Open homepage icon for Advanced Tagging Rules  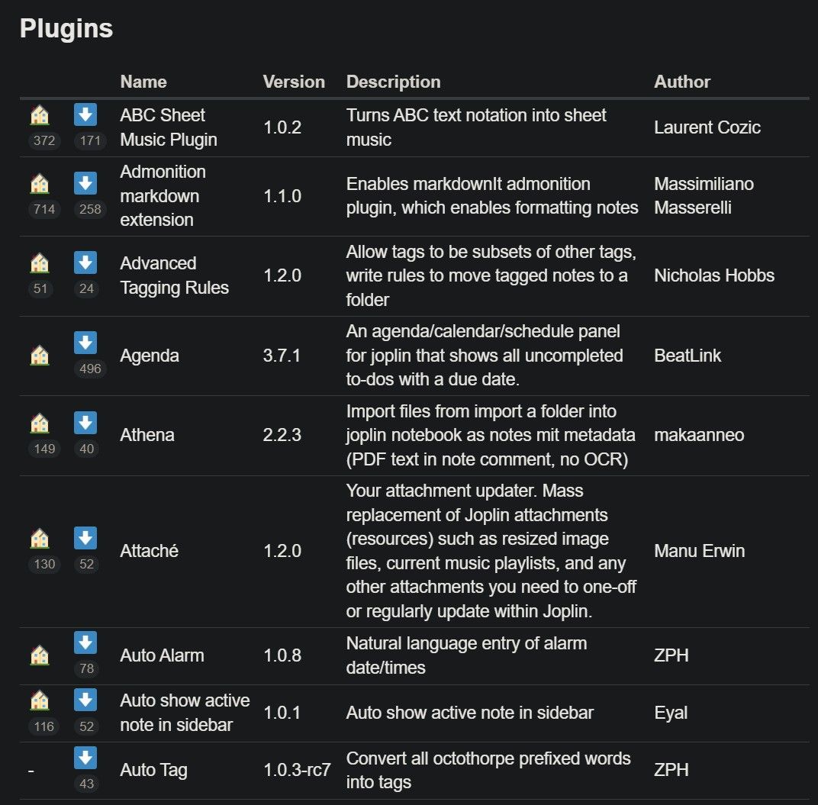(x=40, y=263)
